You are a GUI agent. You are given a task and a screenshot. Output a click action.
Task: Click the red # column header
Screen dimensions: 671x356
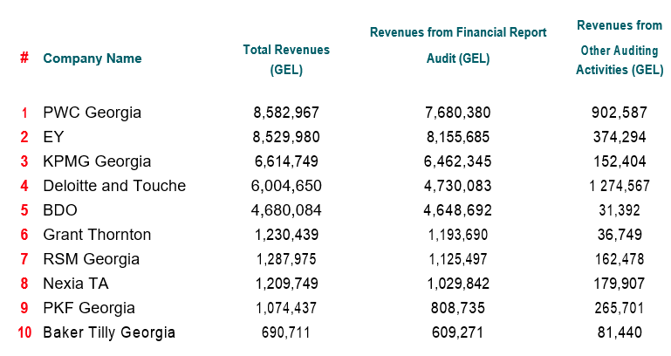click(24, 58)
